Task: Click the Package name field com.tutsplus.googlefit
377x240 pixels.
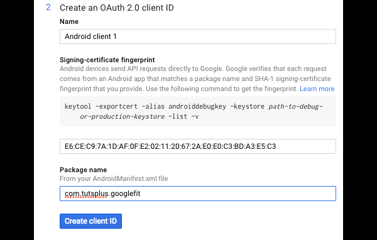Action: [x=198, y=194]
